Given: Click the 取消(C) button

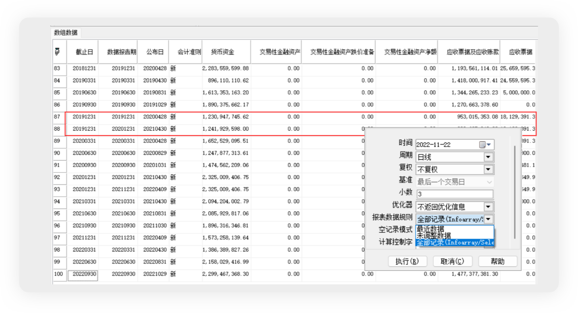Looking at the screenshot, I should pos(452,261).
